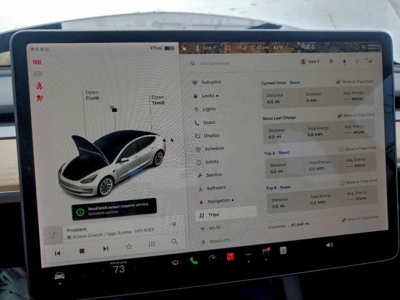Search media with magnifier icon

(174, 241)
